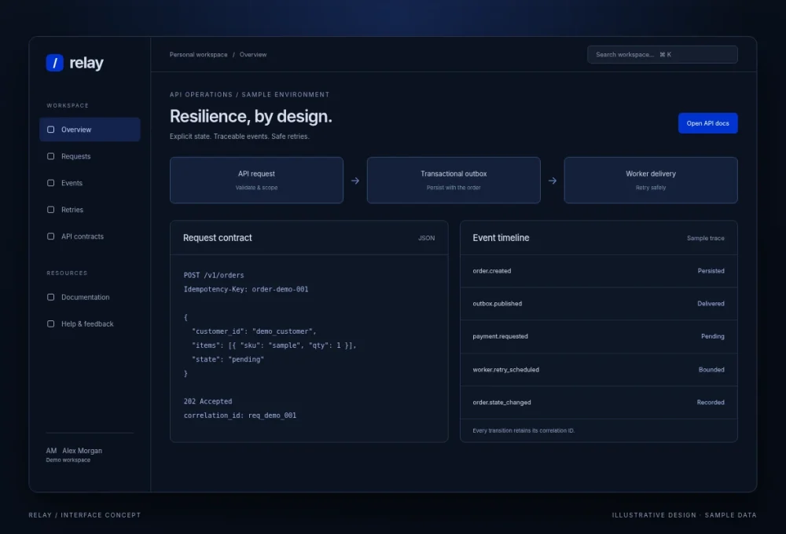This screenshot has height=534, width=786.
Task: Click the JSON label in Request contract
Action: click(x=426, y=238)
